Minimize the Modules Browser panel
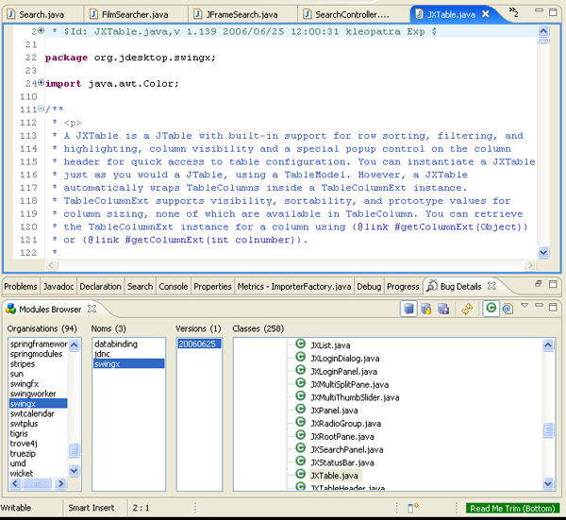566x520 pixels. (539, 306)
